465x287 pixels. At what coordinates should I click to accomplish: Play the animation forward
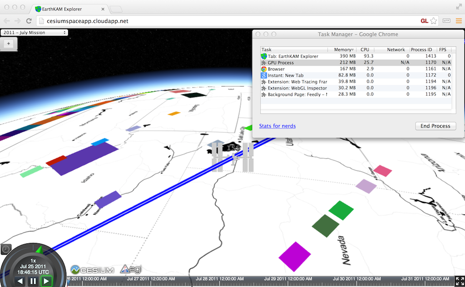coord(46,281)
